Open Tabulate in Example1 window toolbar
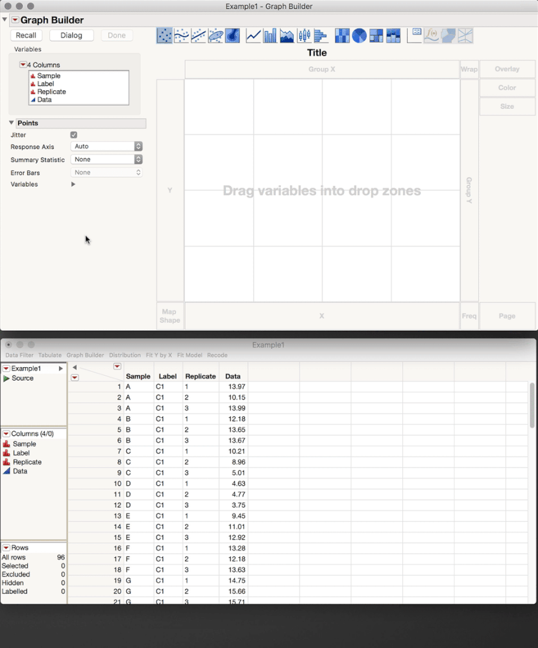 [x=50, y=355]
